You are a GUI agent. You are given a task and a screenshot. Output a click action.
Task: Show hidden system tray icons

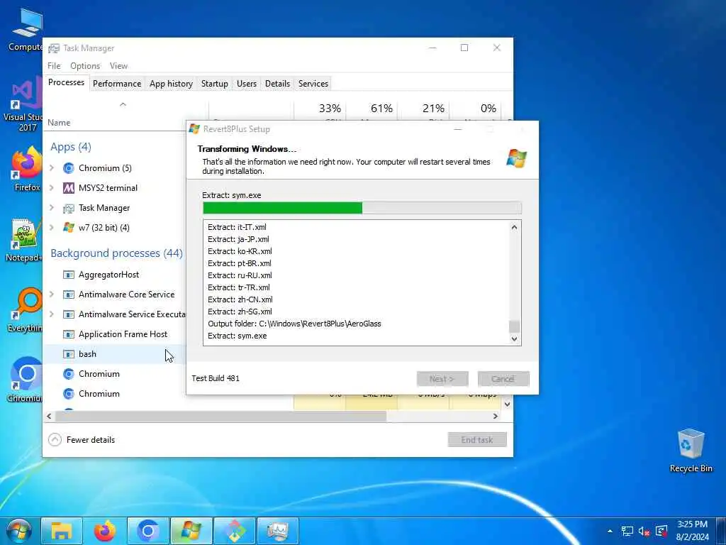coord(610,531)
